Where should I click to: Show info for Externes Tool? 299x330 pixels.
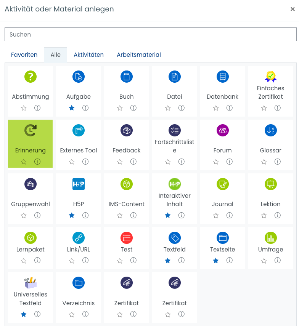tap(85, 162)
